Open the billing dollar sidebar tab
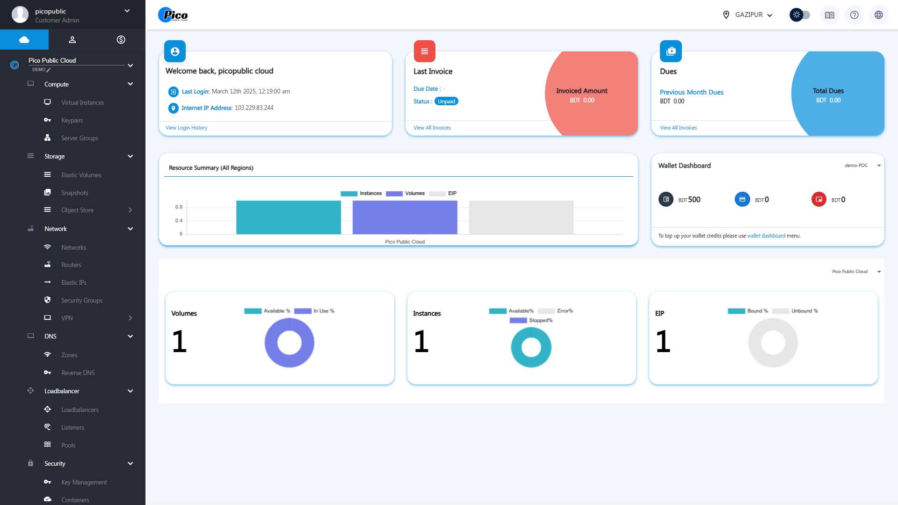 point(121,40)
